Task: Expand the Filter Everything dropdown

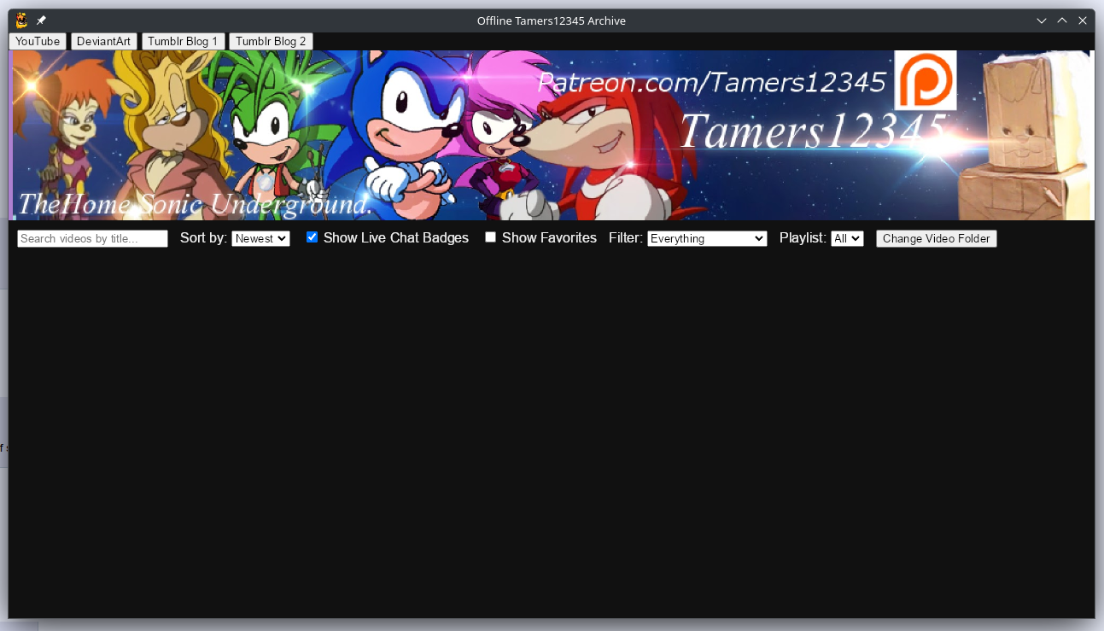Action: (x=707, y=239)
